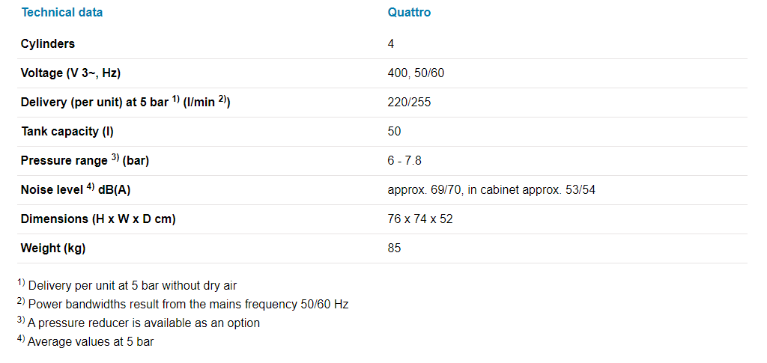Viewport: 767px width, 363px height.
Task: Click the Cylinders value '4'
Action: tap(391, 44)
